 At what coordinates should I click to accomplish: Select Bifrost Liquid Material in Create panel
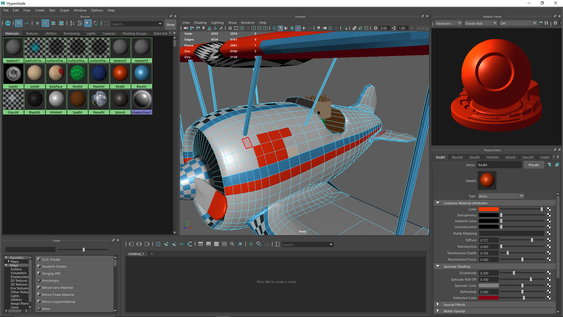pos(58,301)
